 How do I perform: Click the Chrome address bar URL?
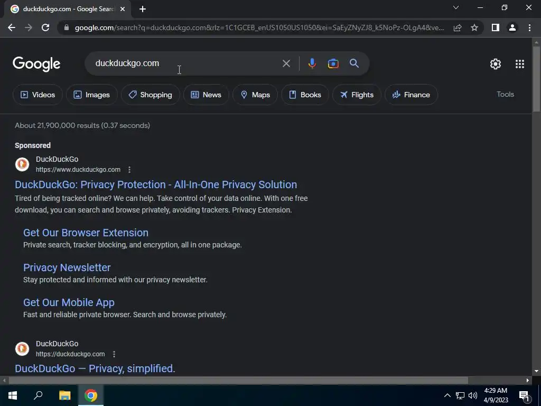pos(259,27)
